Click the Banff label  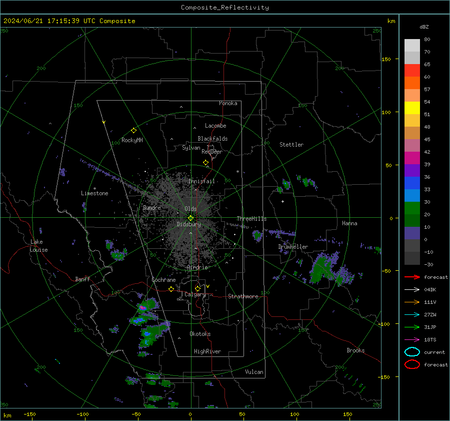(x=82, y=279)
